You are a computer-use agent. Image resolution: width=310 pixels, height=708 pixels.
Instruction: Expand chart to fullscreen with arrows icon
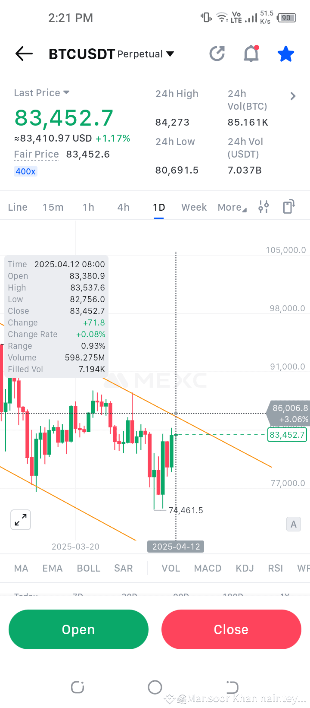point(20,520)
